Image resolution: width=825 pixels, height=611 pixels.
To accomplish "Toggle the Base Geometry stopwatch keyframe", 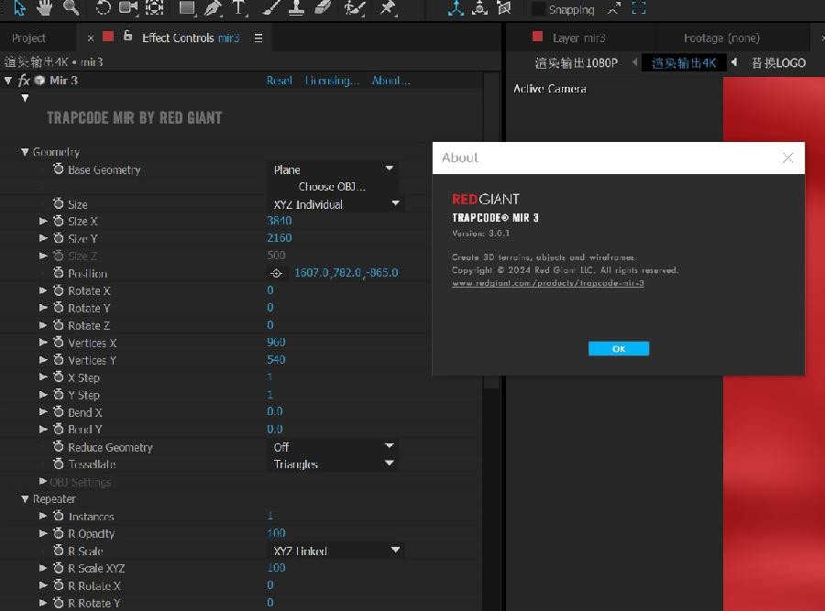I will (59, 169).
